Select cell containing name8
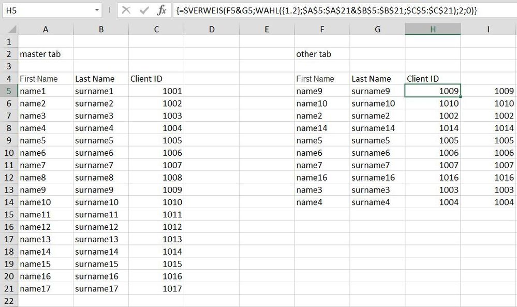The width and height of the screenshot is (517, 307). [x=46, y=178]
